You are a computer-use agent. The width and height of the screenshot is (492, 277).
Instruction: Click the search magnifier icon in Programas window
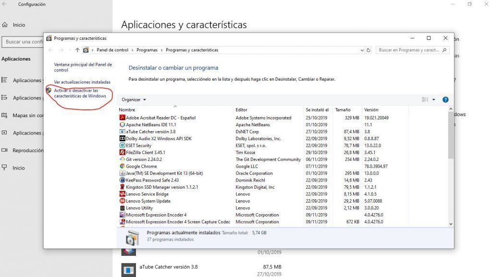point(444,50)
